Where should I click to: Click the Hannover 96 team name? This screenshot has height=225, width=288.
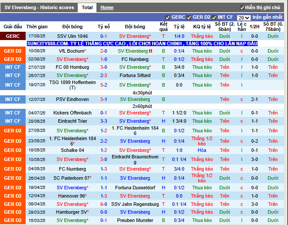tap(71, 196)
